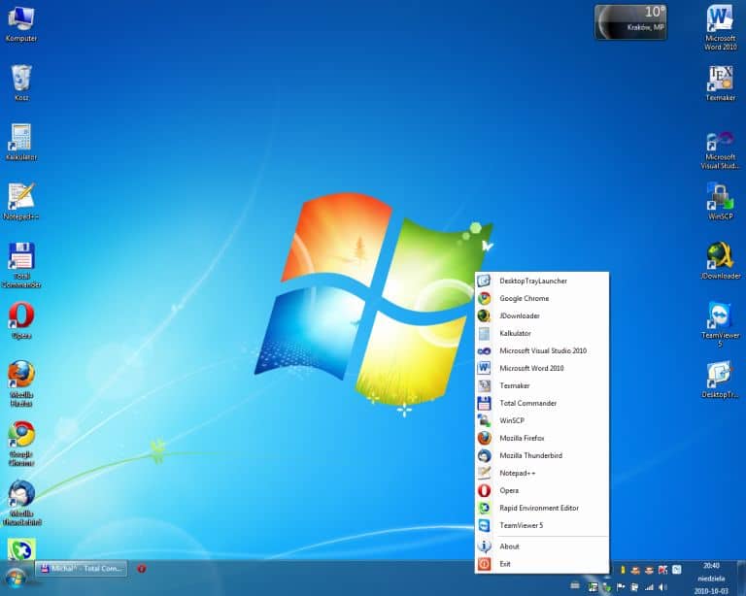Click the keyboard tray icon
Image resolution: width=746 pixels, height=596 pixels.
tap(575, 585)
